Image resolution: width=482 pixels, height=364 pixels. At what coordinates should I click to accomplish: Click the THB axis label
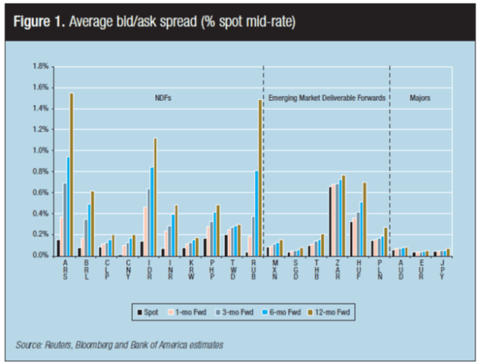click(x=316, y=270)
